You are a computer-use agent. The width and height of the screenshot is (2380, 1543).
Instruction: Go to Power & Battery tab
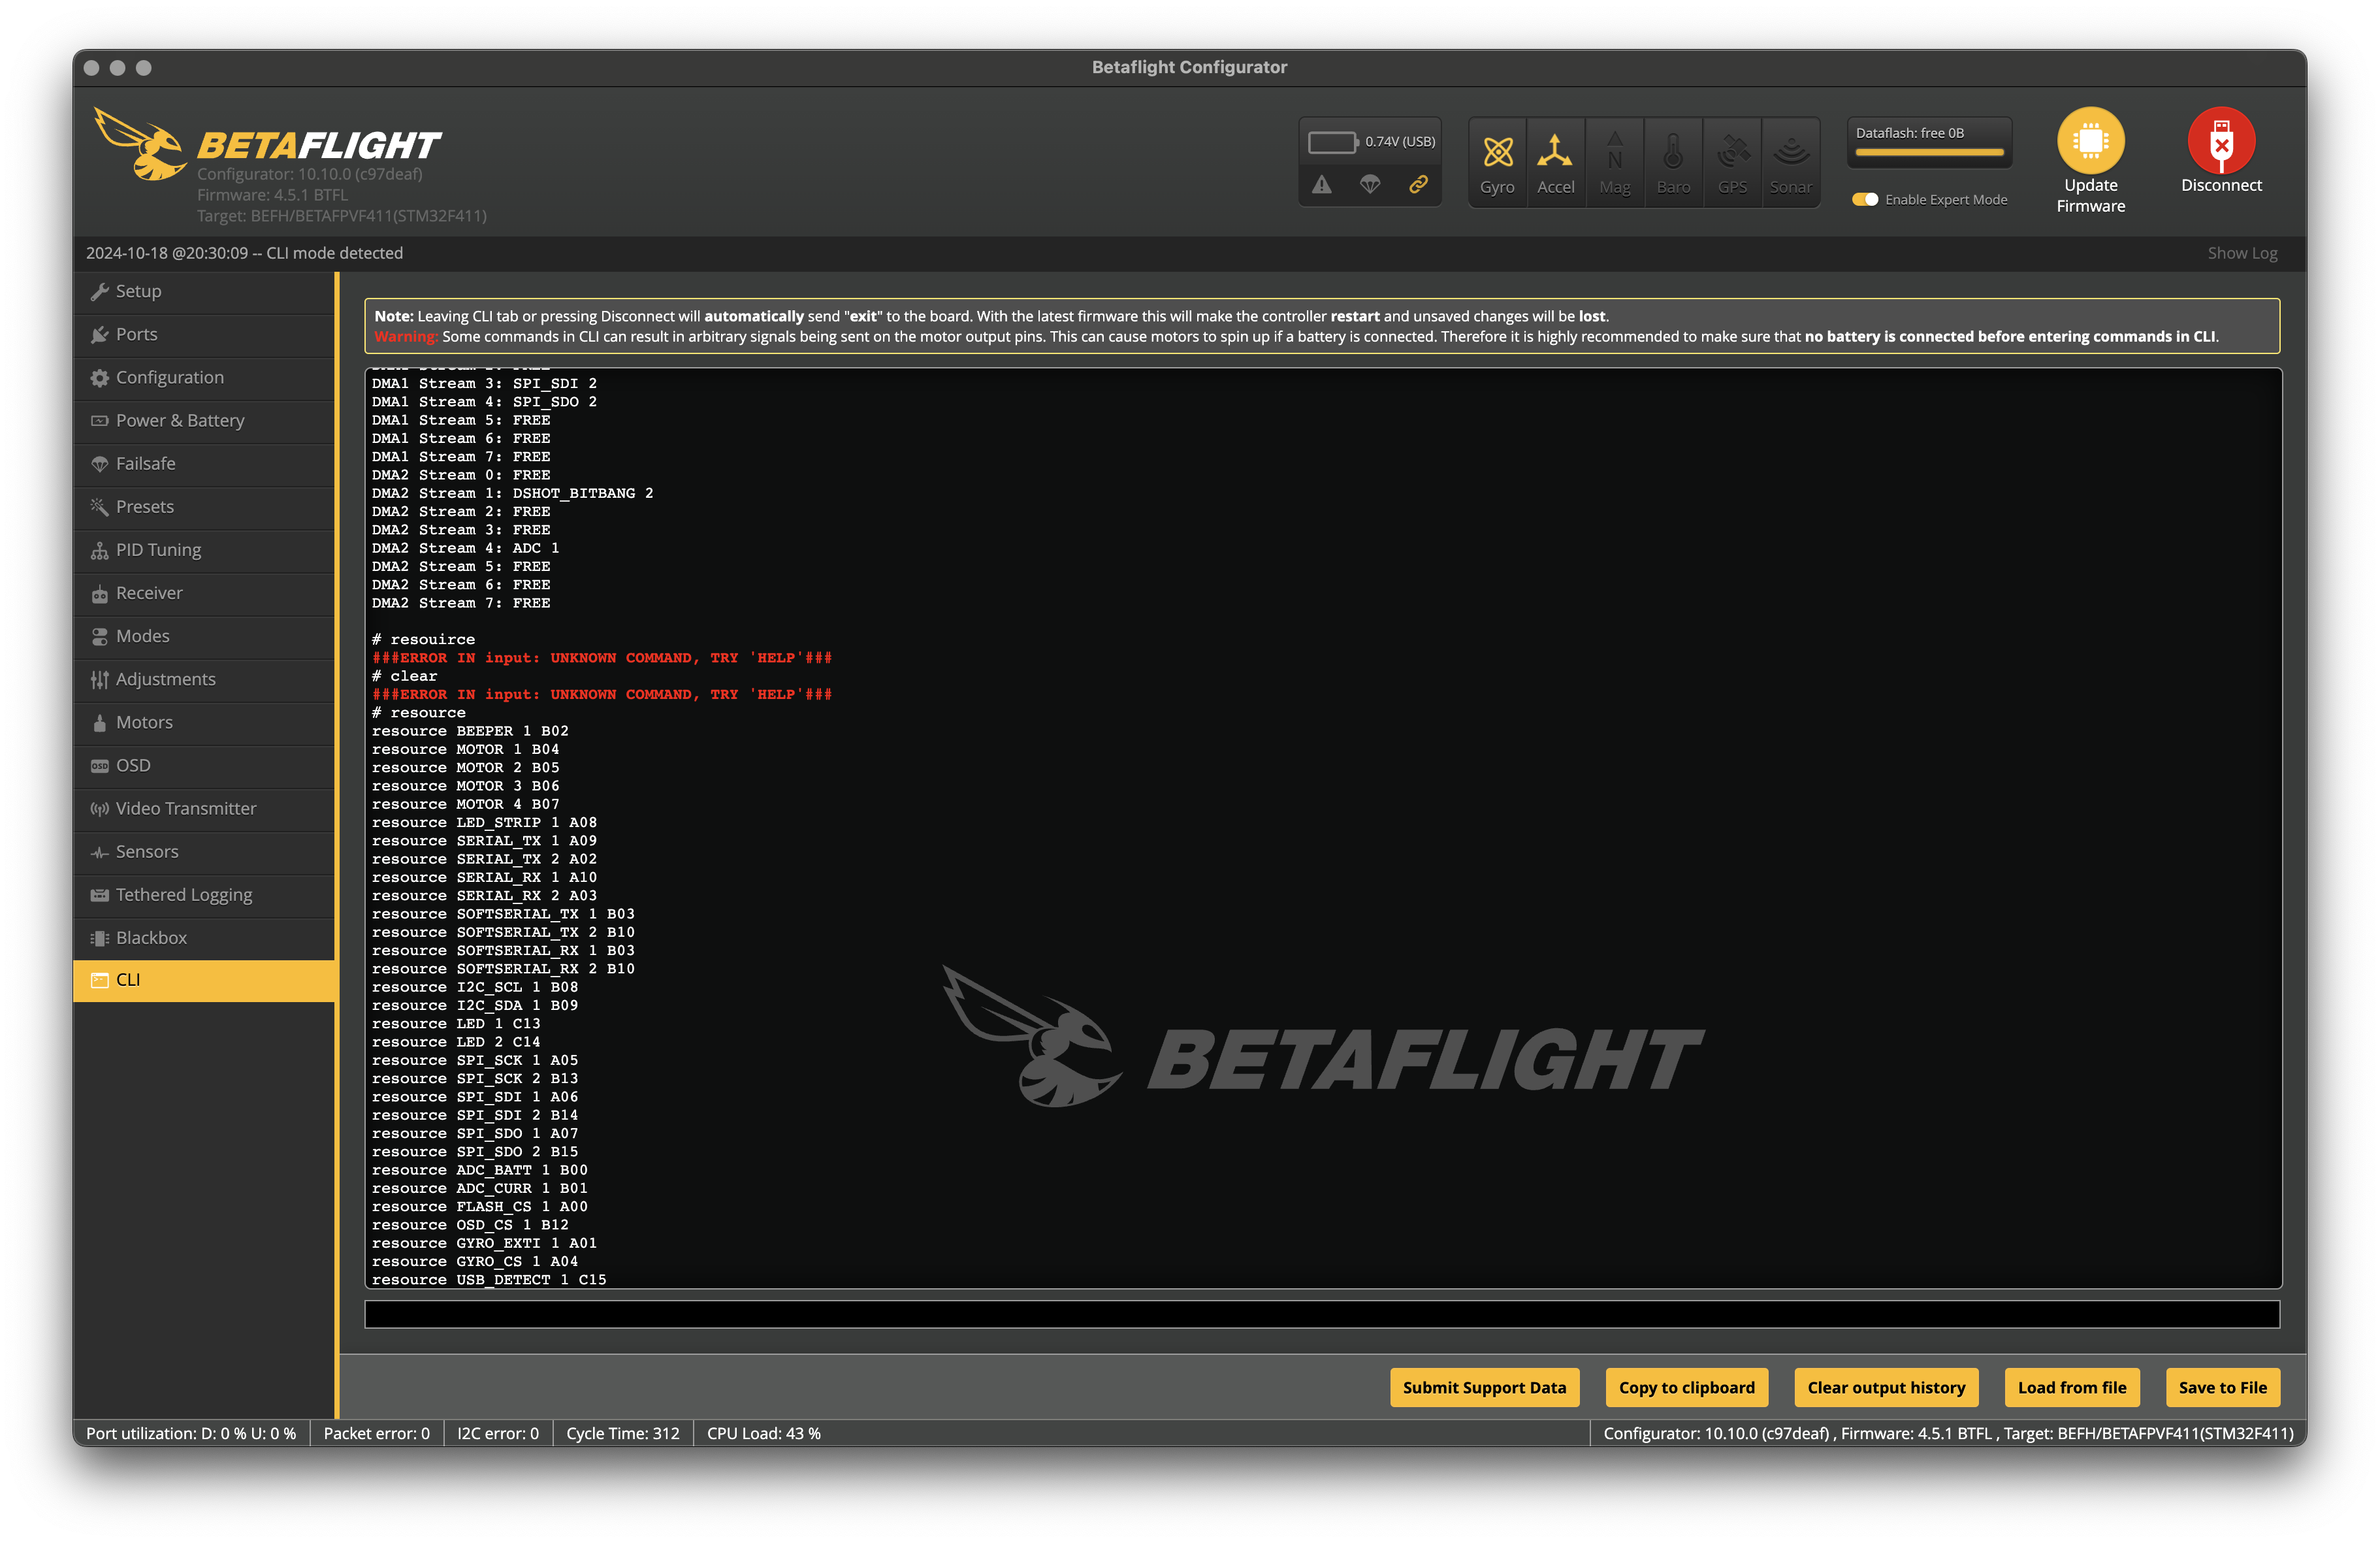click(x=204, y=420)
